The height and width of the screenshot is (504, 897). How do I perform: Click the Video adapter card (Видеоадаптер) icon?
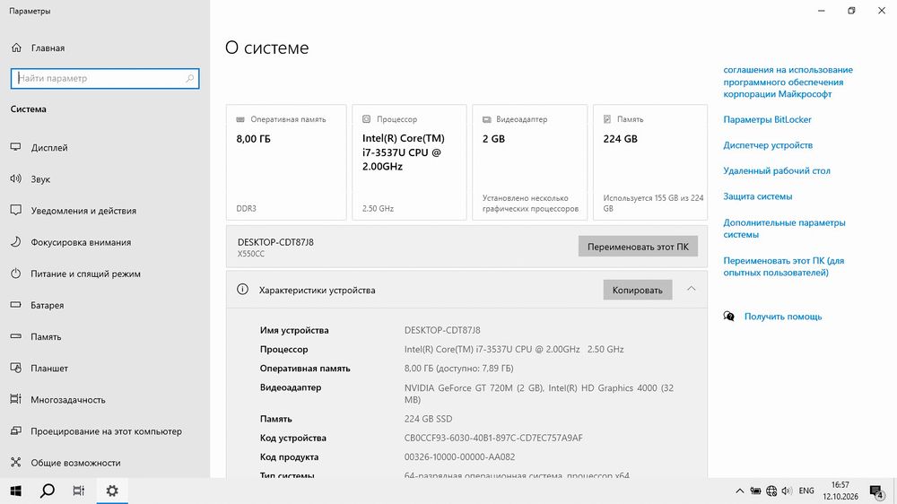tap(487, 119)
